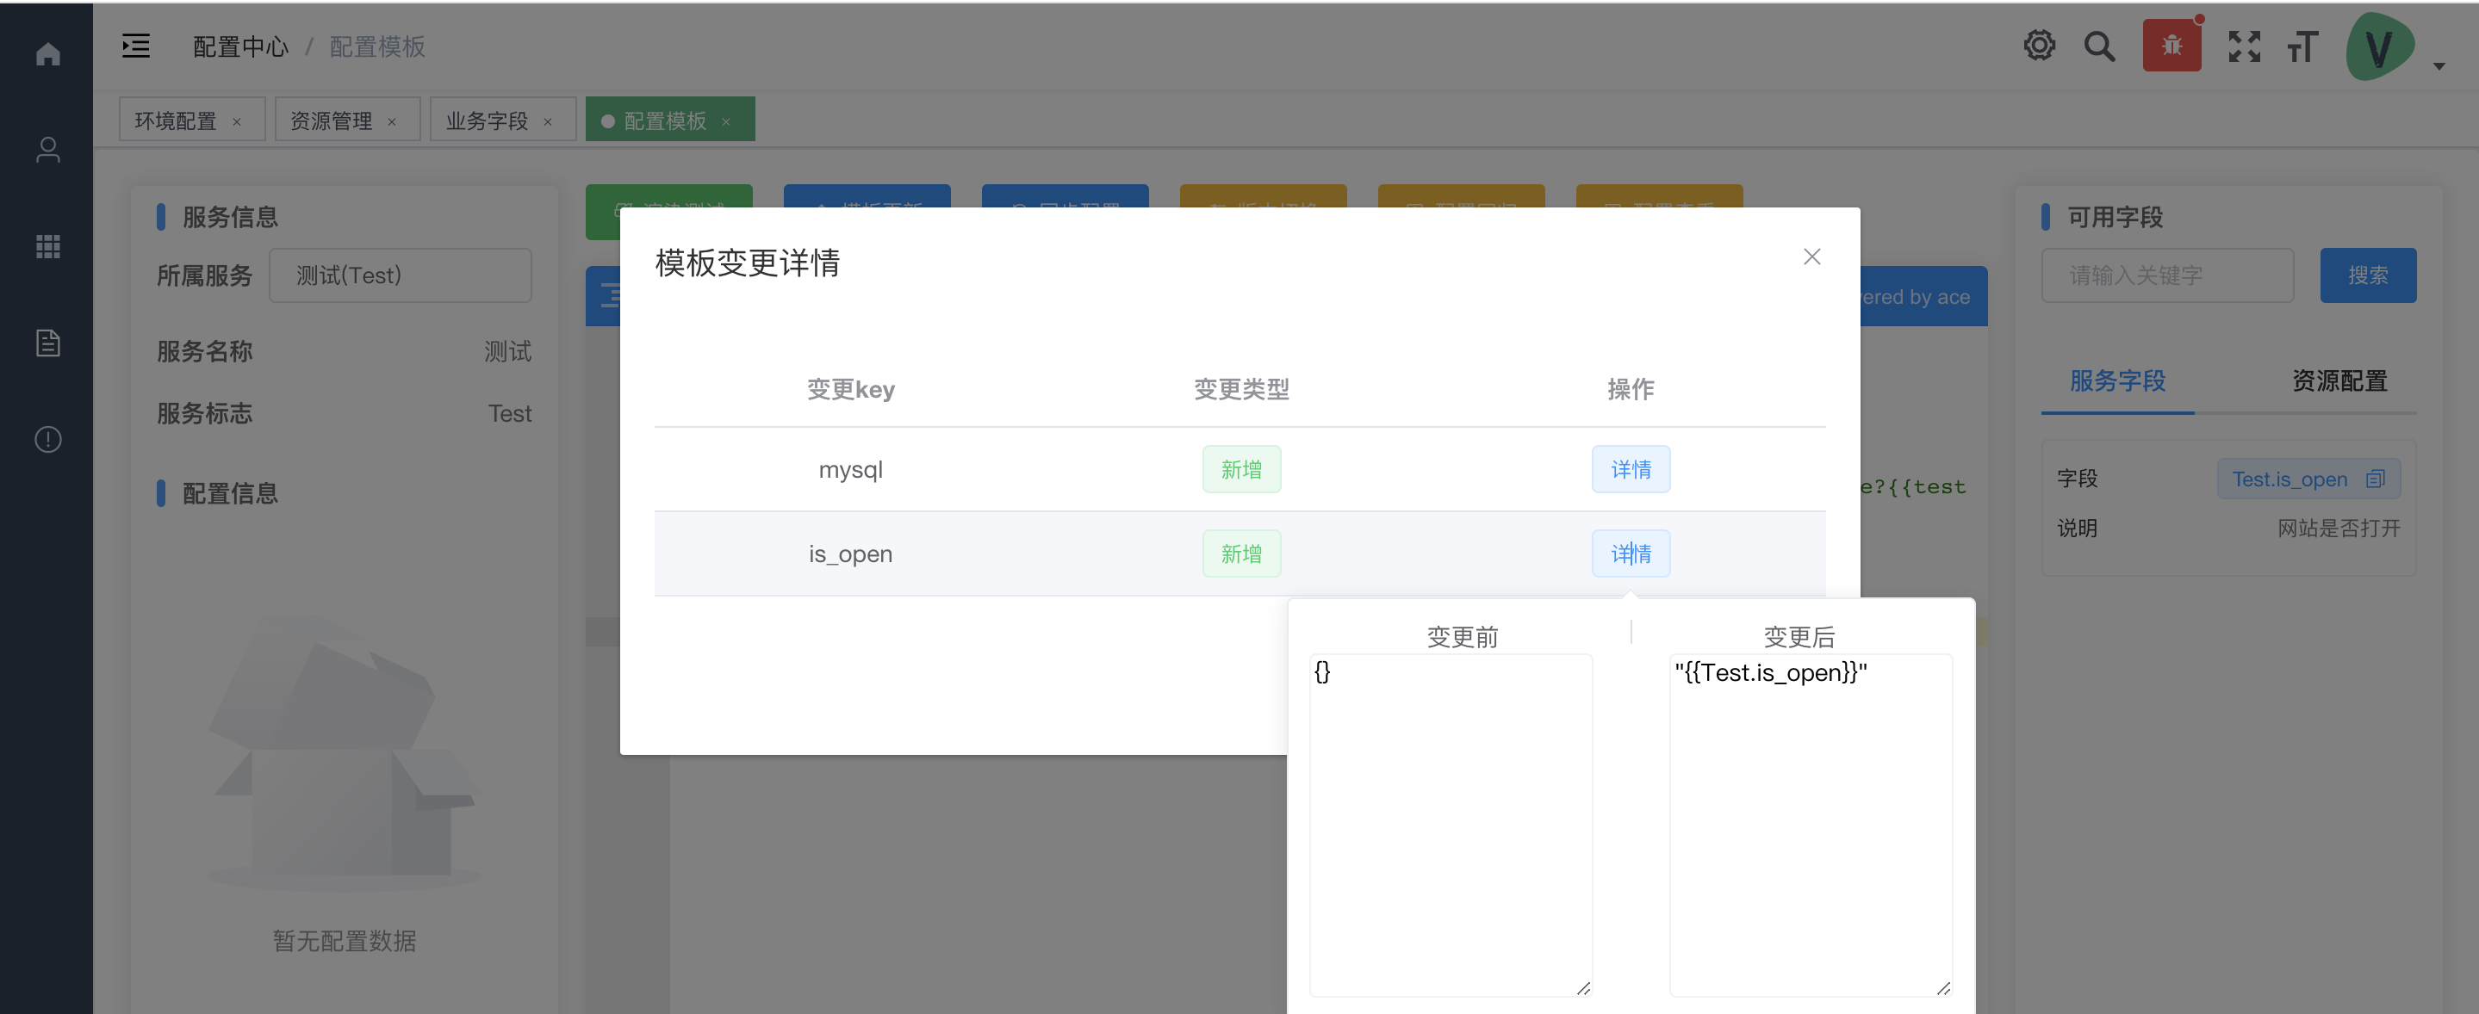Switch to the 资源配置 tab

(x=2339, y=381)
